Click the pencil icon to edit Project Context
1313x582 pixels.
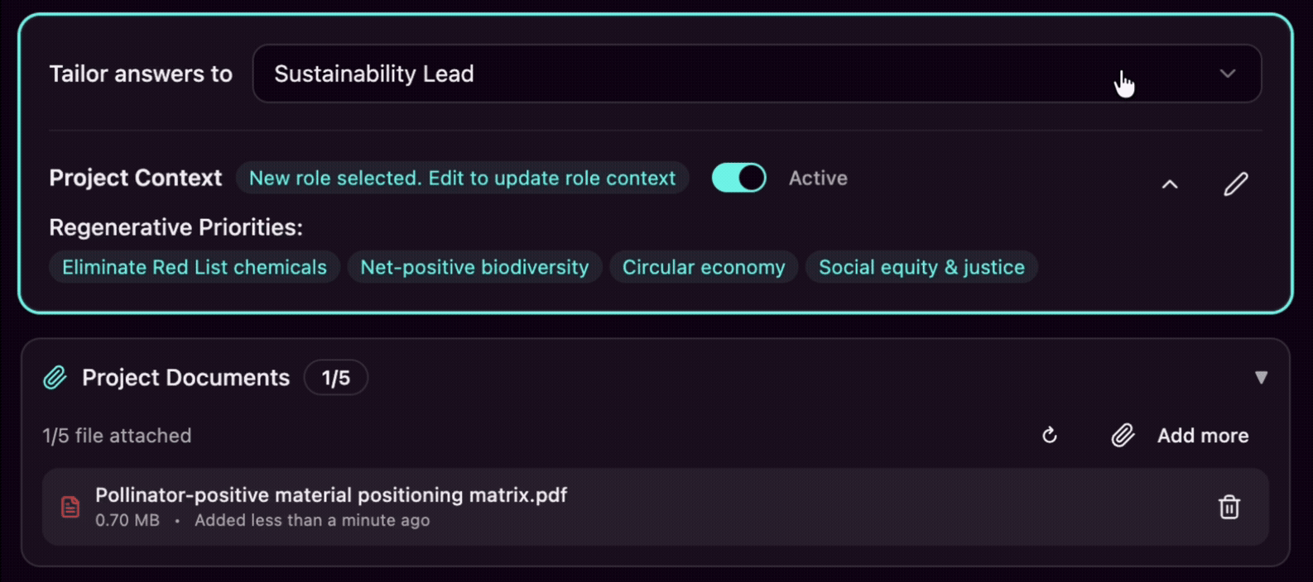click(1235, 182)
